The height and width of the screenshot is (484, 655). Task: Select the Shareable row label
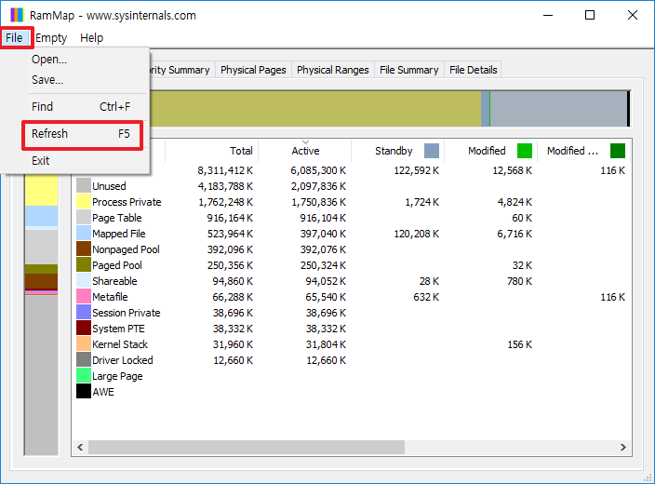click(x=114, y=281)
